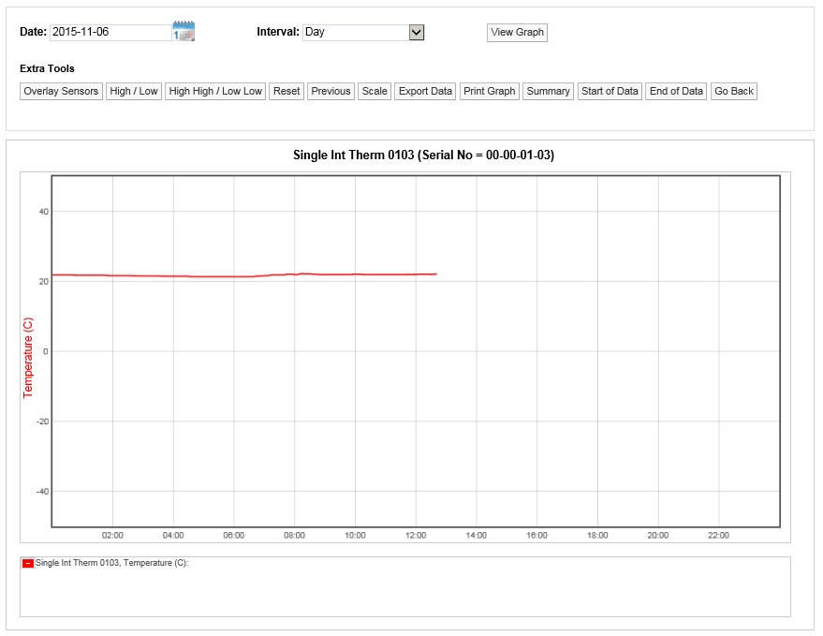
Task: Open the Scale tool
Action: click(375, 91)
